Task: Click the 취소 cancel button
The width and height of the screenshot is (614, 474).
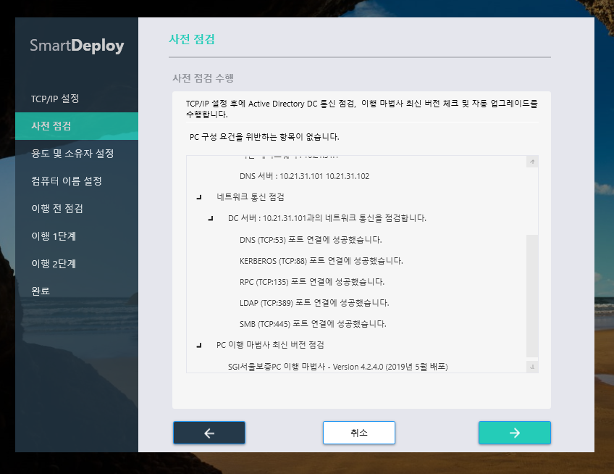Action: tap(358, 432)
